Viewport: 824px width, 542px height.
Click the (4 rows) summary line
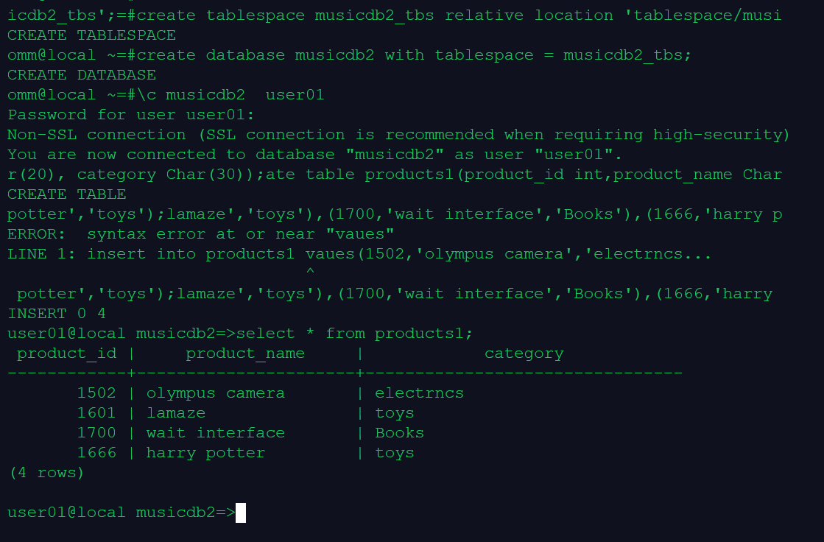click(46, 473)
